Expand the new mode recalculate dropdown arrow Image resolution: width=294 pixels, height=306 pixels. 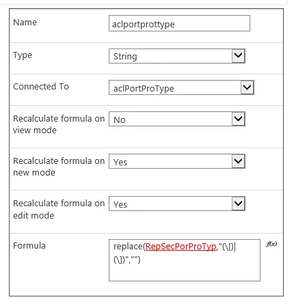239,161
